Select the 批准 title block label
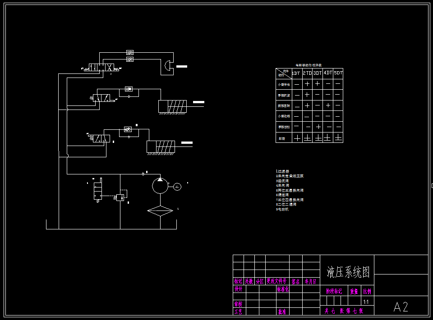The width and height of the screenshot is (433, 320). tap(282, 311)
